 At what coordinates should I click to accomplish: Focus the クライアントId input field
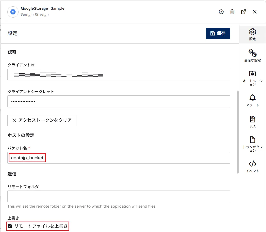[x=119, y=75]
